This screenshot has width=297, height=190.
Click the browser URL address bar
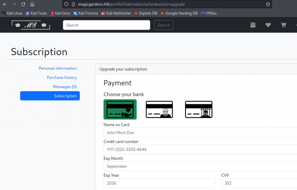167,4
